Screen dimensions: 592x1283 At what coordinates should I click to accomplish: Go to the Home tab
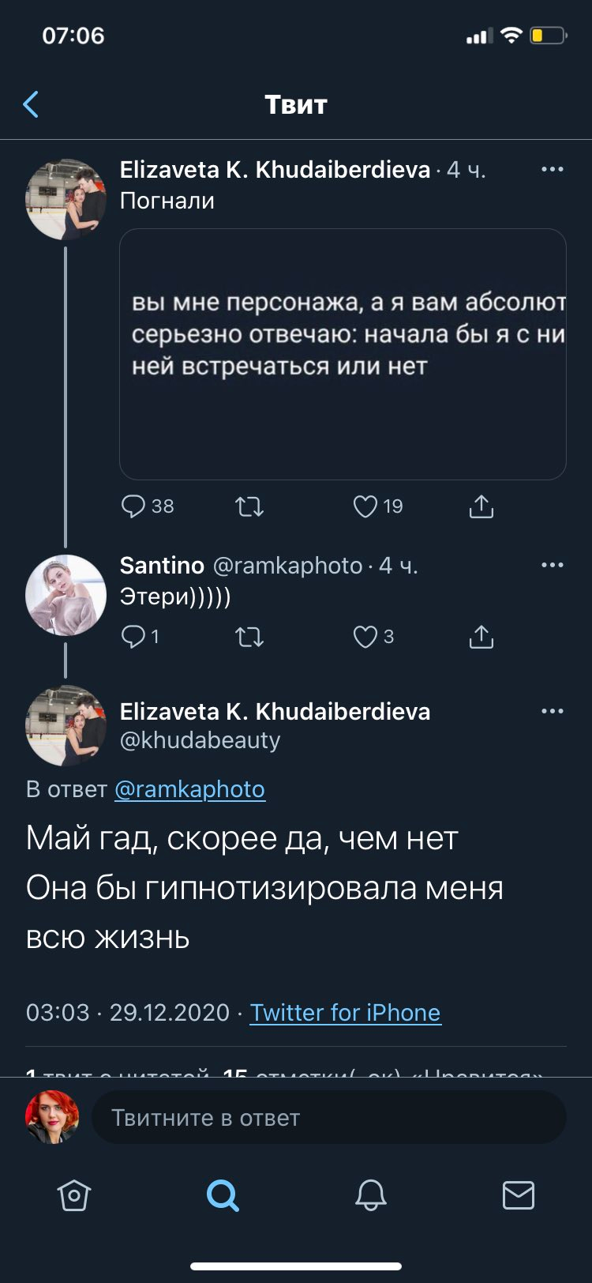coord(74,1195)
